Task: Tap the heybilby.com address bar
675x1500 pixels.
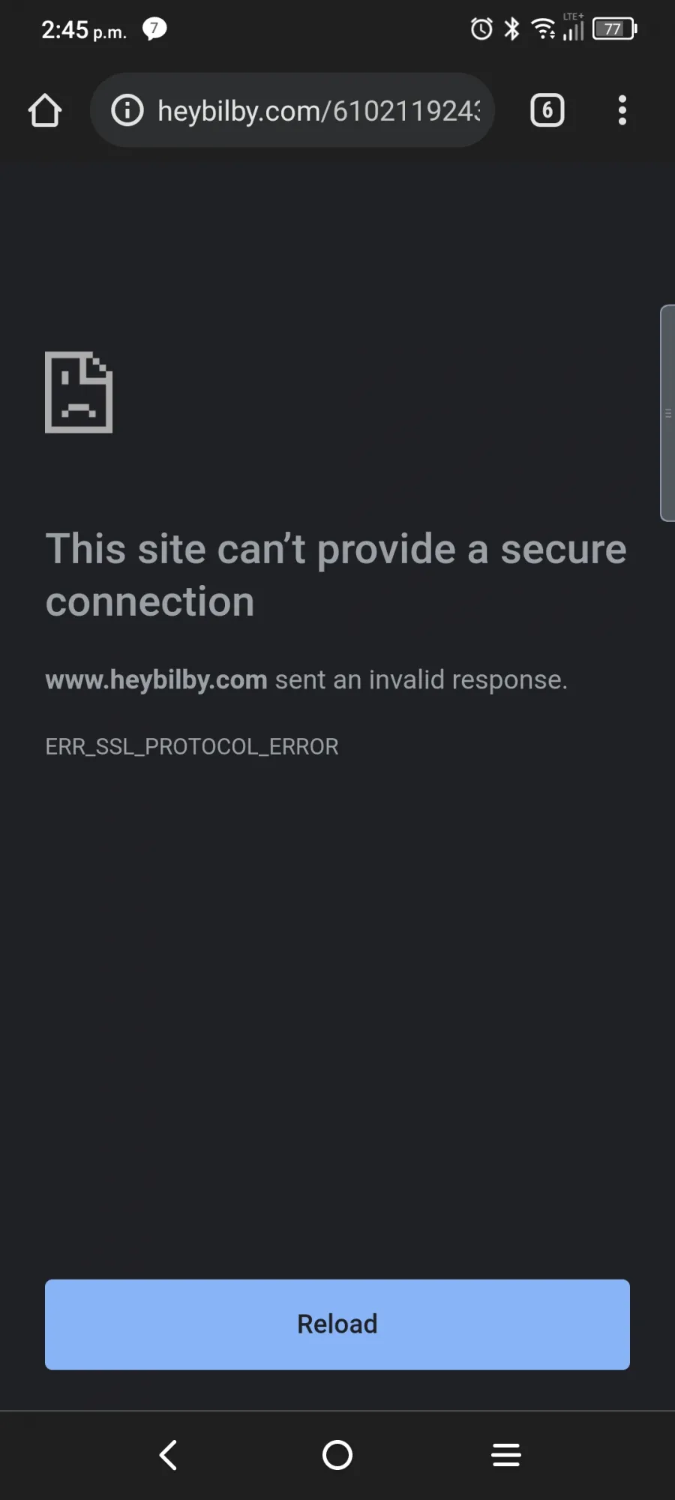Action: 292,110
